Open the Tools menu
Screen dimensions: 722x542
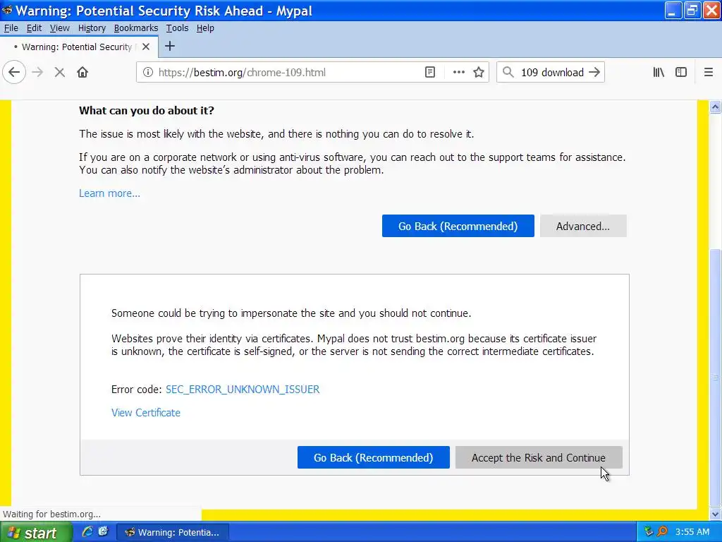pos(177,28)
